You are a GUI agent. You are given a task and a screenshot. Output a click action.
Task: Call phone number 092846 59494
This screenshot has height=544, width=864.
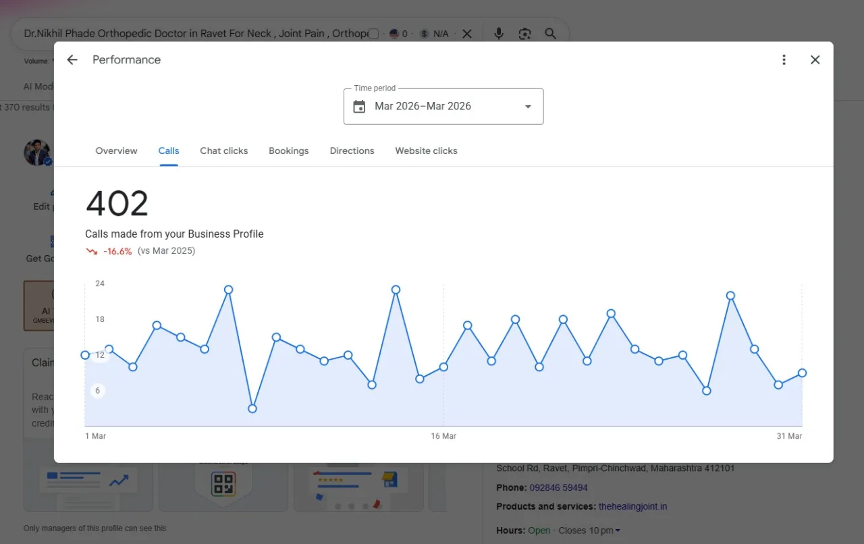[558, 487]
